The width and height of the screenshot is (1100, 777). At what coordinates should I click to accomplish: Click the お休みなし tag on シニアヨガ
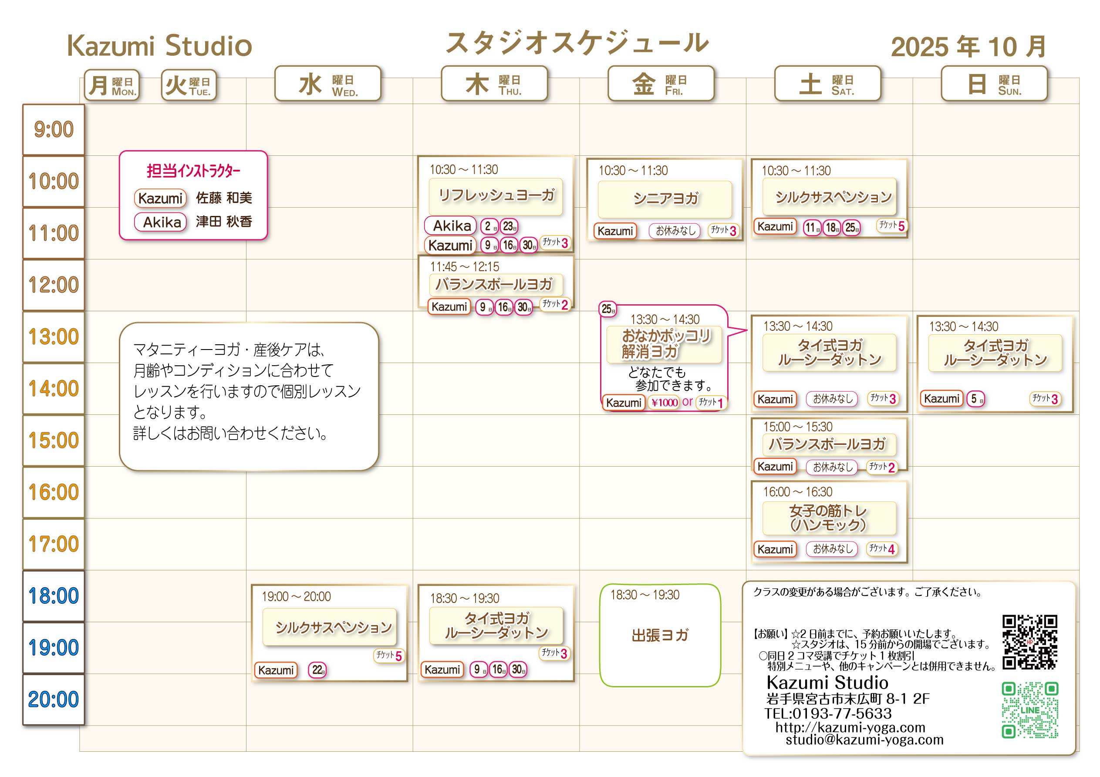click(675, 231)
